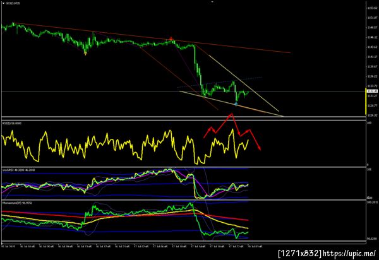Click the GOLD,M15 symbol title
Viewport: 379px width, 260px height.
tap(13, 3)
